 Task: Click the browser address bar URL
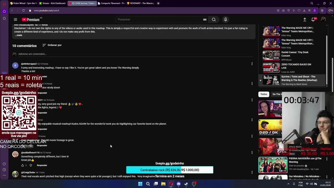47,10
